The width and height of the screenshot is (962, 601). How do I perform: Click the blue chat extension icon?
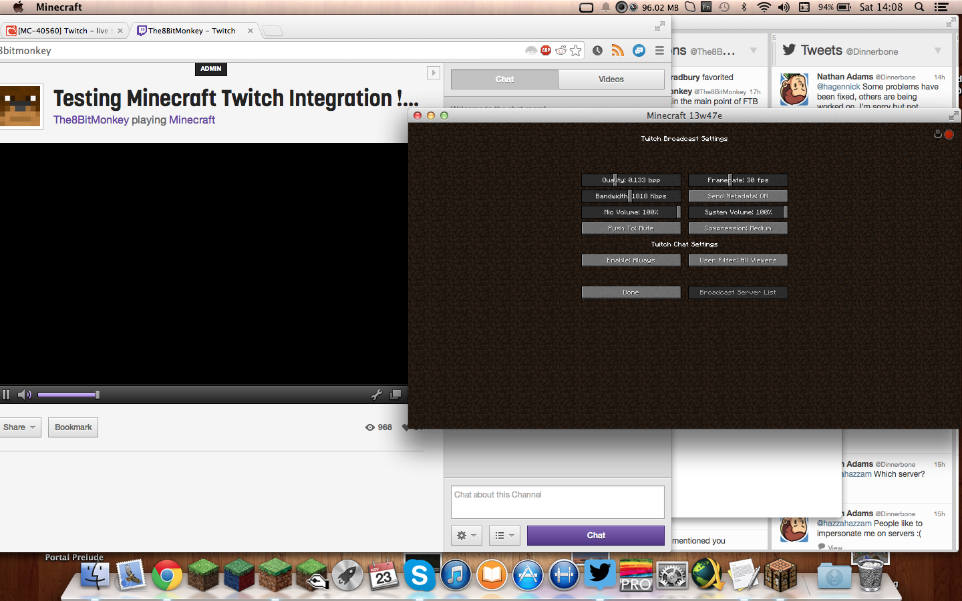point(639,51)
